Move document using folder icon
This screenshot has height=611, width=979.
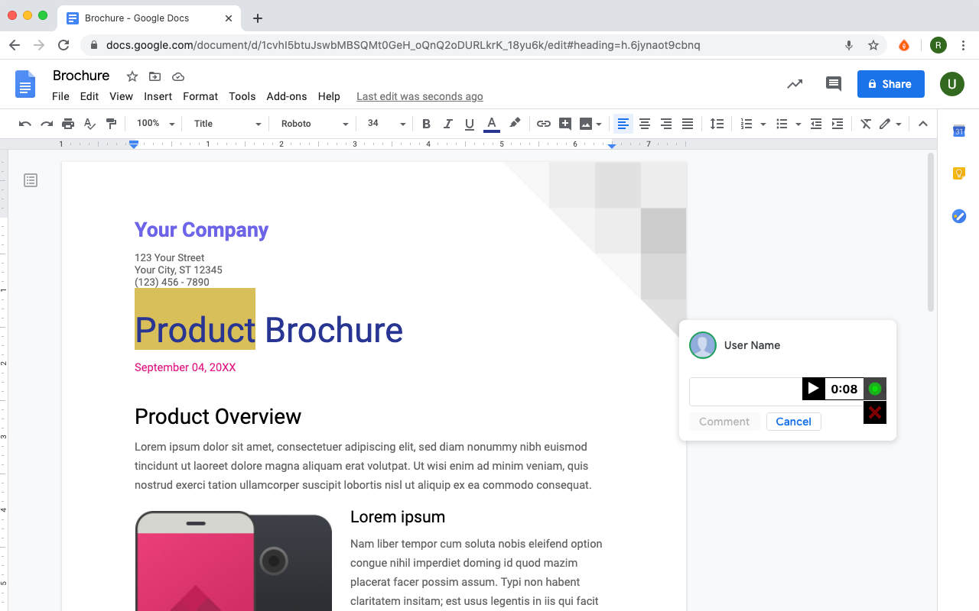click(155, 76)
